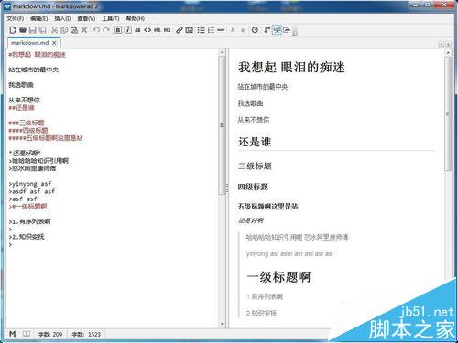This screenshot has height=343, width=458.
Task: Click the toolbar overflow arrow at far right
Action: (295, 30)
